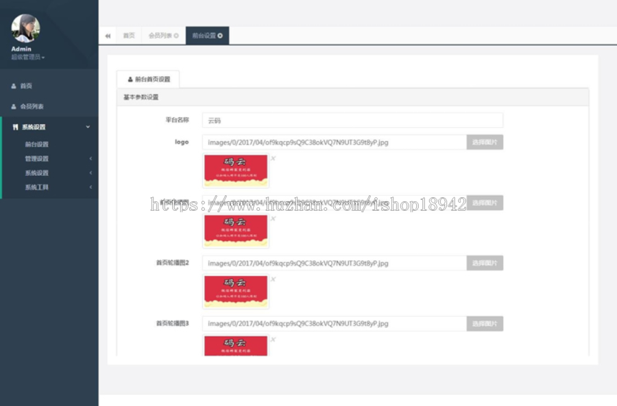Screen dimensions: 617x406
Task: Click 选择图片 button for 首页轮播图2
Action: (485, 263)
